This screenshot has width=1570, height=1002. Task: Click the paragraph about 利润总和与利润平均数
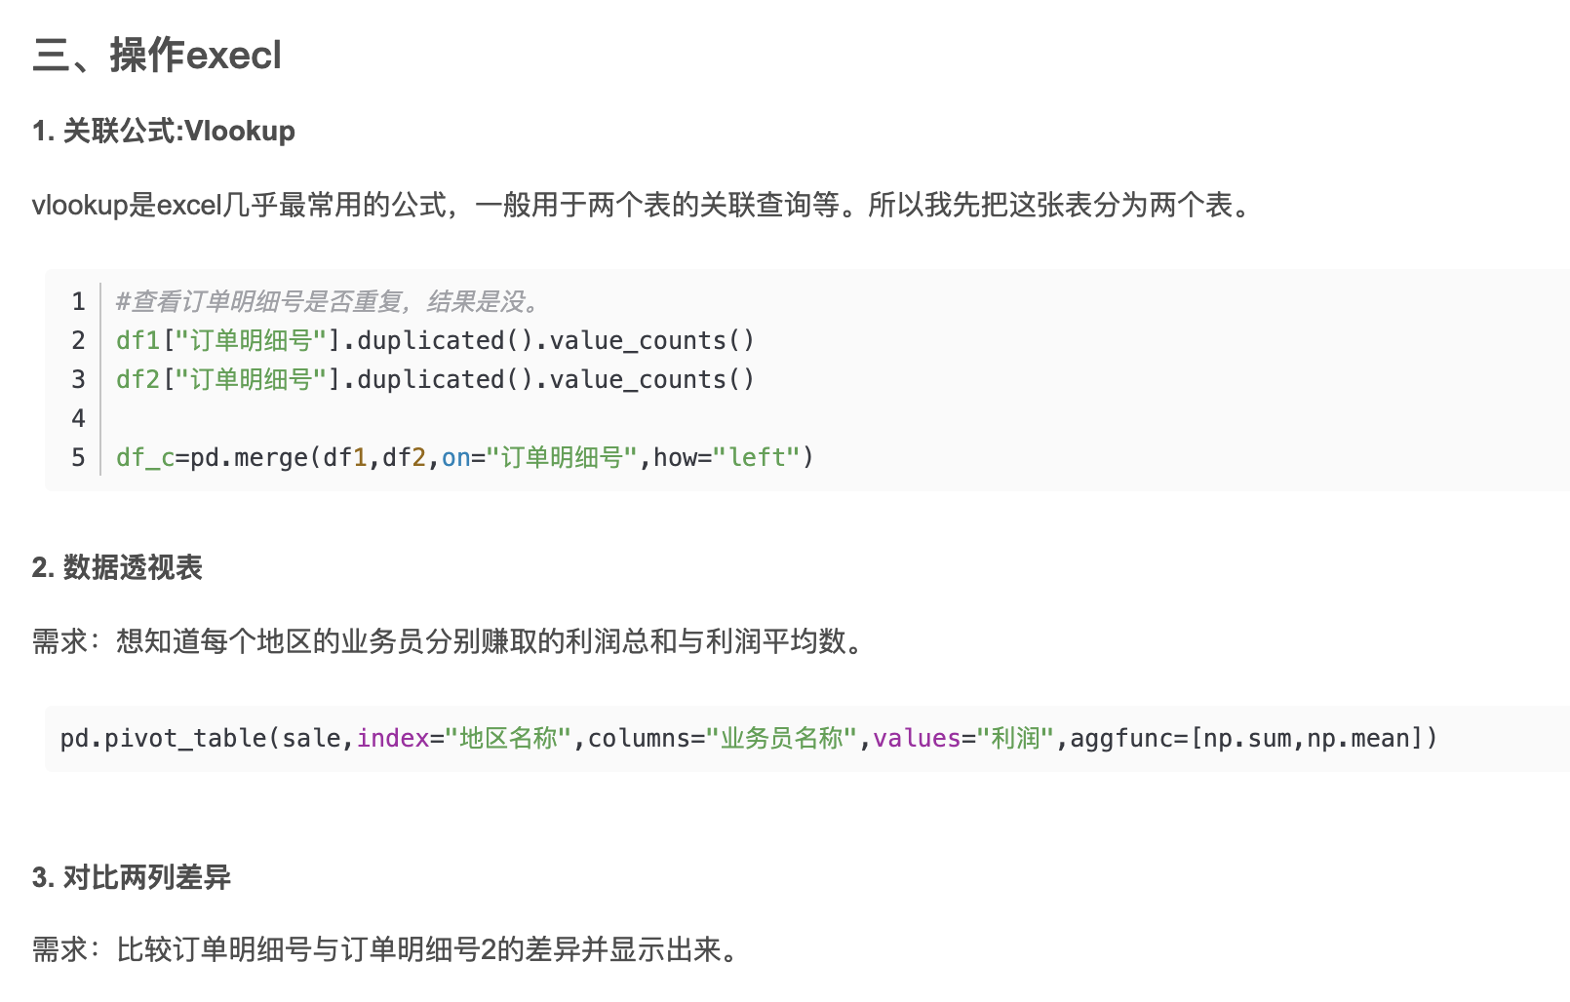coord(449,641)
